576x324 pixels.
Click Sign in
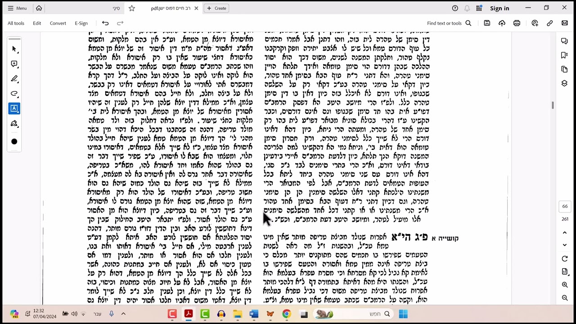click(499, 8)
